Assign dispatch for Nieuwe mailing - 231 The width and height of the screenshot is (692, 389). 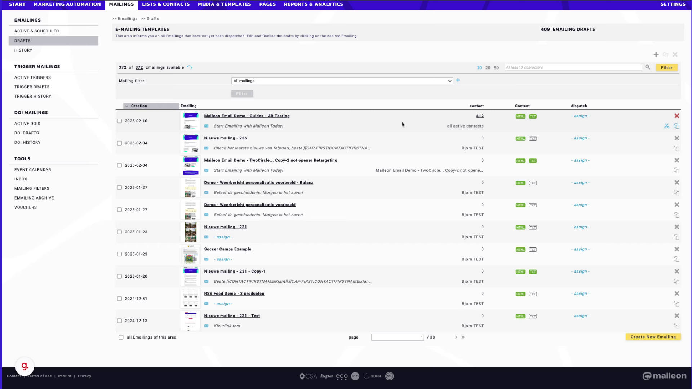tap(580, 227)
